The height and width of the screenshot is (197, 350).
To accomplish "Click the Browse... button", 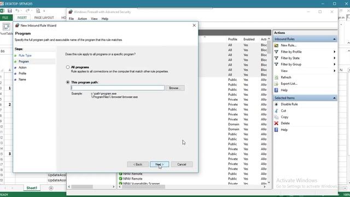I will pyautogui.click(x=175, y=88).
